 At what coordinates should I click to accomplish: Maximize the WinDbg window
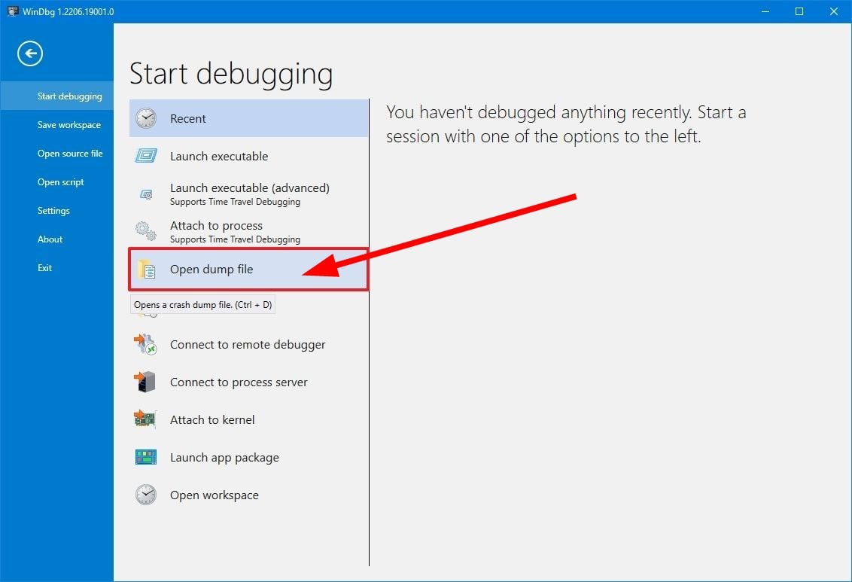(799, 11)
